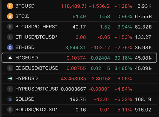Viewport: 159px width, 117px height.
Task: Click the orange Bitcoin icon for BTCUSD
Action: tap(10, 6)
